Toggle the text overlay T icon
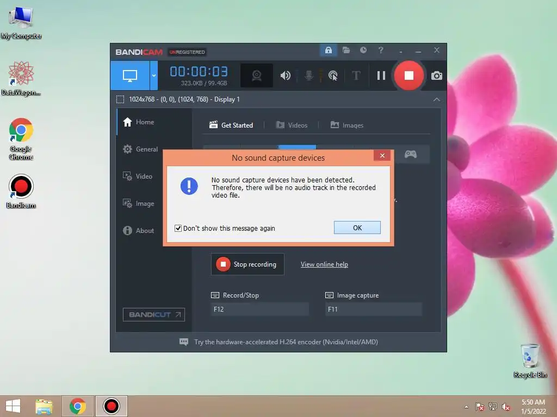The image size is (557, 417). click(x=356, y=75)
